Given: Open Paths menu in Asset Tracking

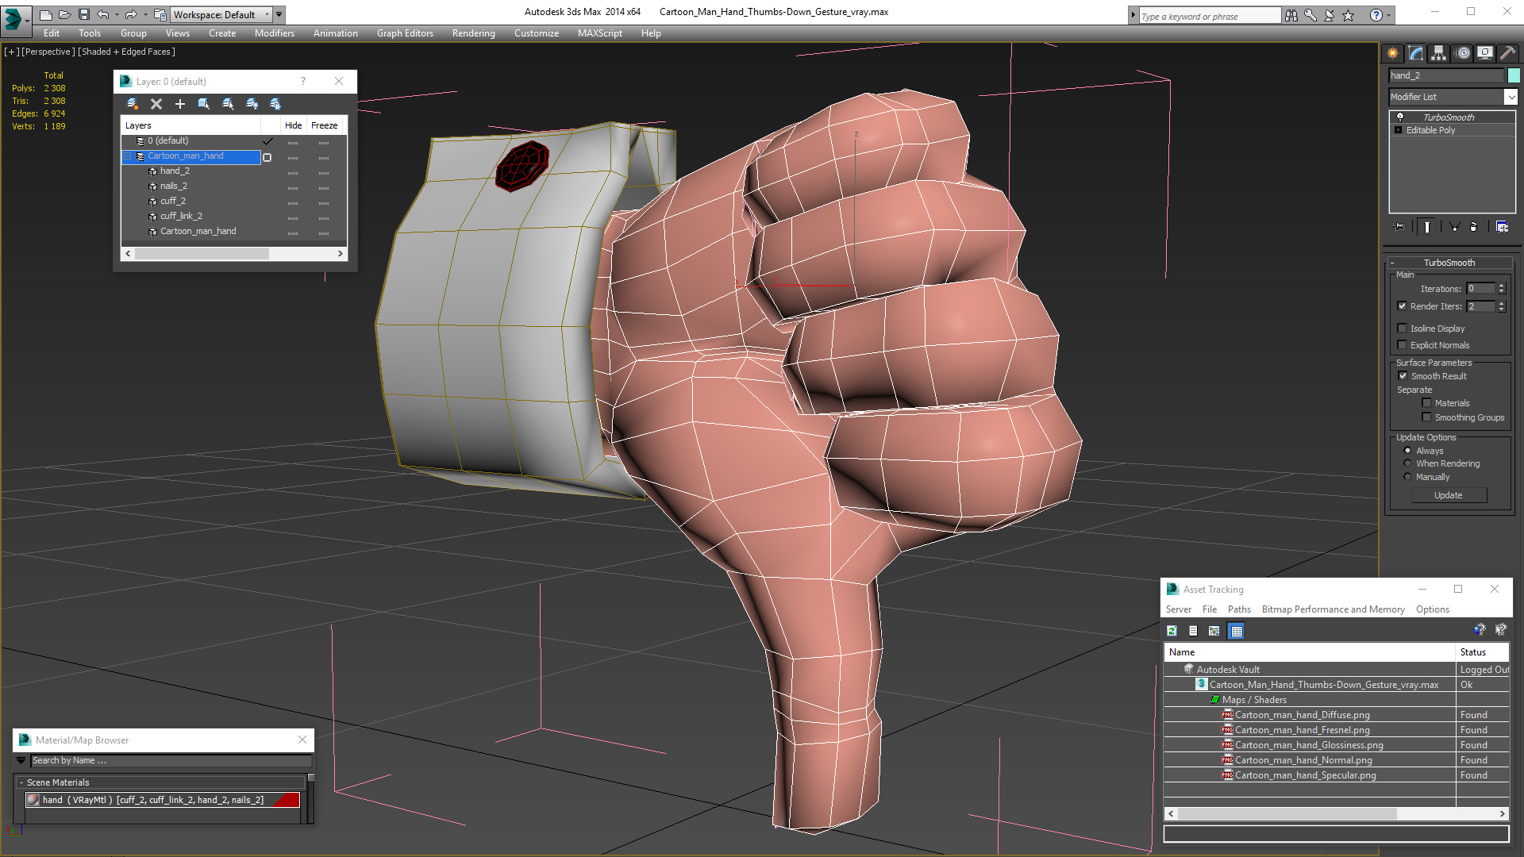Looking at the screenshot, I should click(1238, 609).
